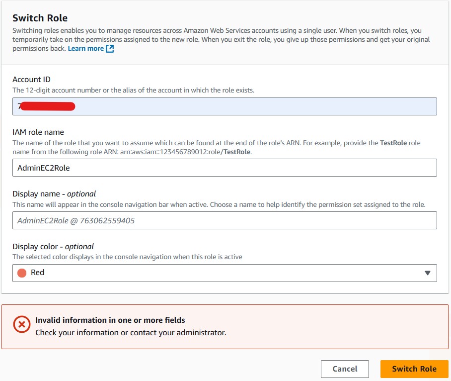Open the external link icon beside Learn more
Image resolution: width=451 pixels, height=381 pixels.
110,49
